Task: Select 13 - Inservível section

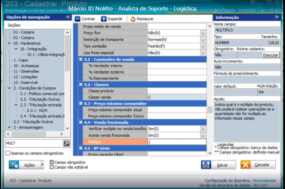Action: [x=26, y=82]
